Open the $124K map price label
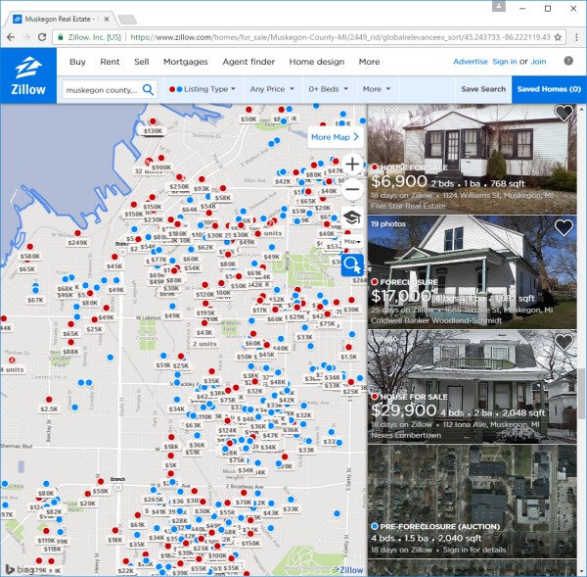Viewport: 587px width, 577px height. coord(228,430)
